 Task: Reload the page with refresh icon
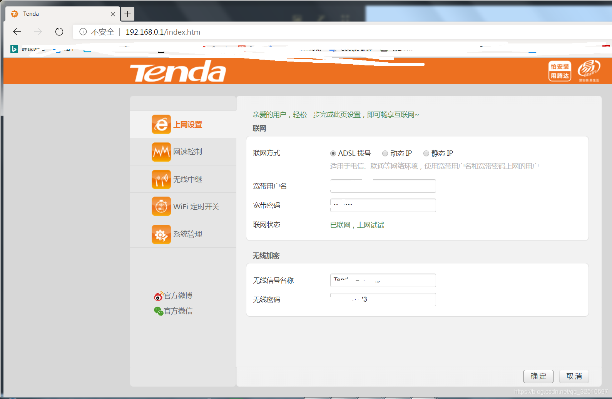pyautogui.click(x=59, y=32)
